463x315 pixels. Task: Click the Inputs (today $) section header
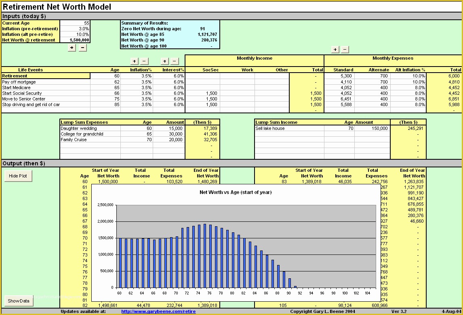point(24,16)
